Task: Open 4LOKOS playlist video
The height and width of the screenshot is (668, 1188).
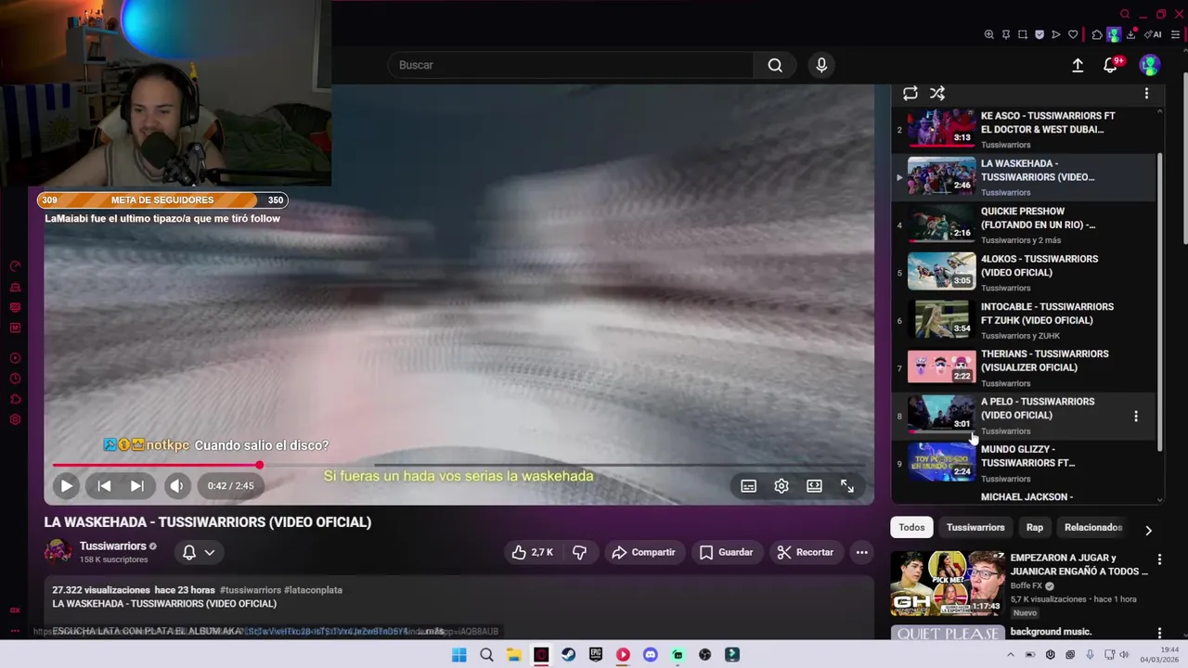Action: pos(1025,272)
